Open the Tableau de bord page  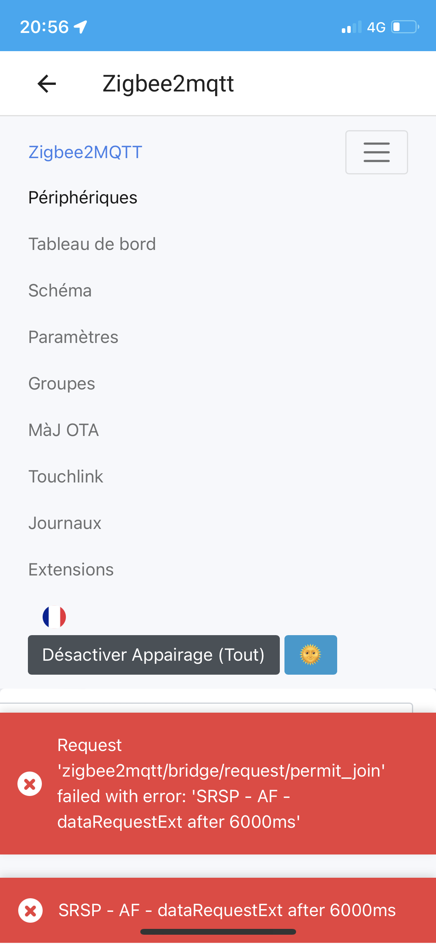[92, 244]
